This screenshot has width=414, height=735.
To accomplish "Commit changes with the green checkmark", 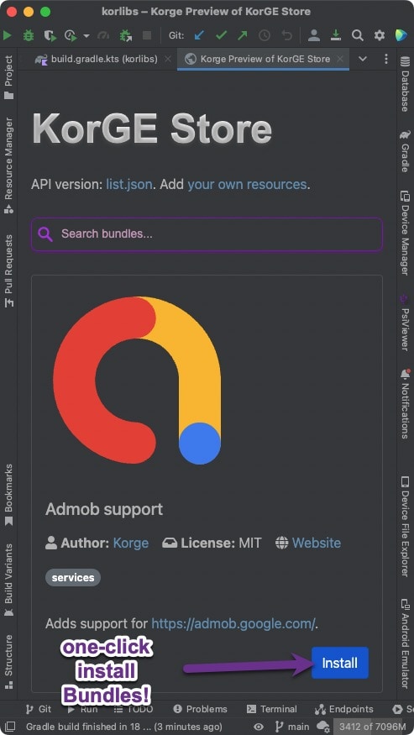I will click(x=221, y=35).
